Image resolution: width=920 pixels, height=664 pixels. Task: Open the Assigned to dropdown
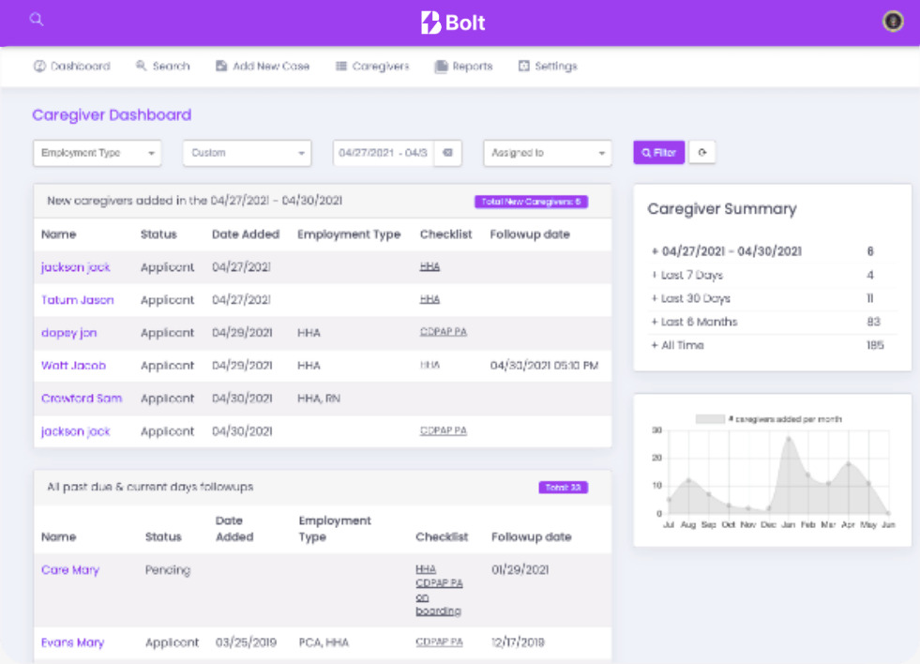coord(548,153)
